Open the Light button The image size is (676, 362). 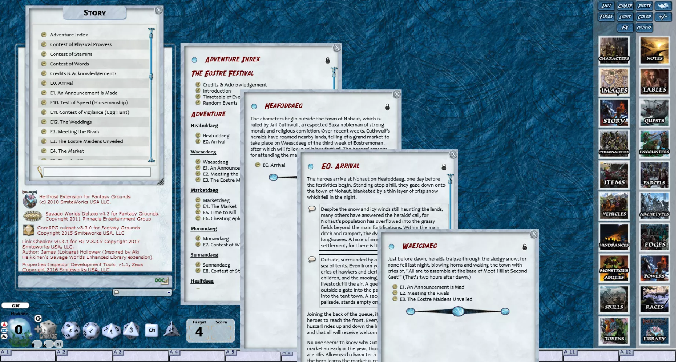[x=625, y=17]
